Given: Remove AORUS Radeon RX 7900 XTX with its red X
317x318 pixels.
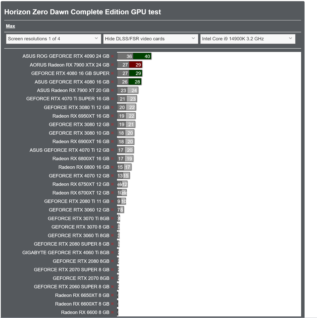Looking at the screenshot, I should click(x=113, y=65).
